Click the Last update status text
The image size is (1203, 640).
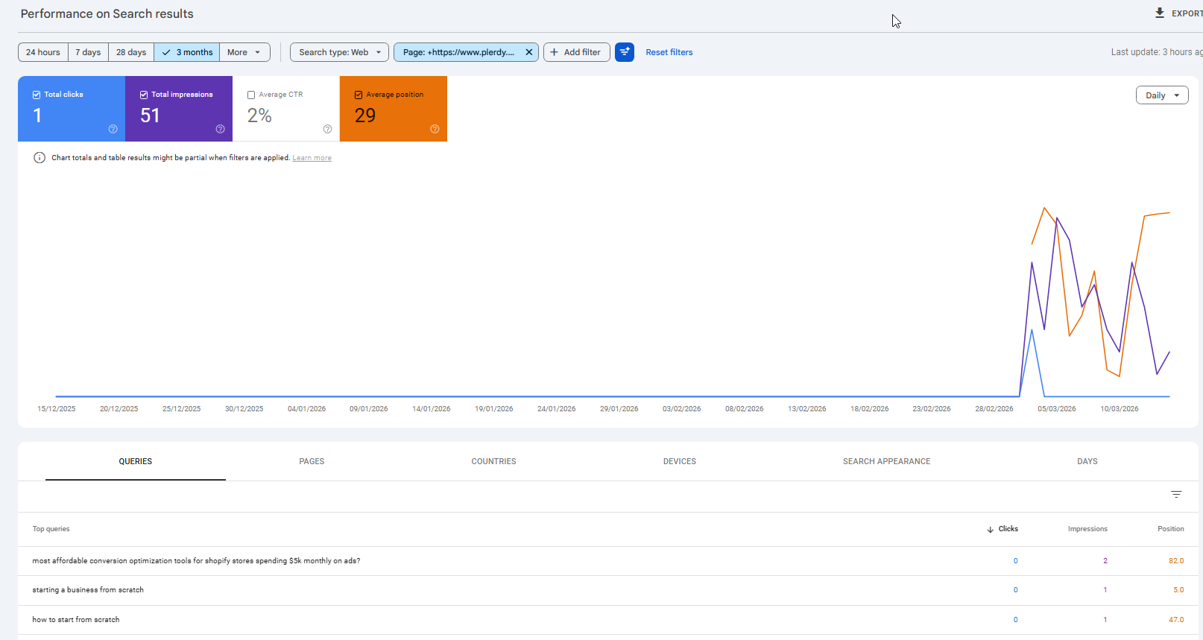pos(1156,52)
